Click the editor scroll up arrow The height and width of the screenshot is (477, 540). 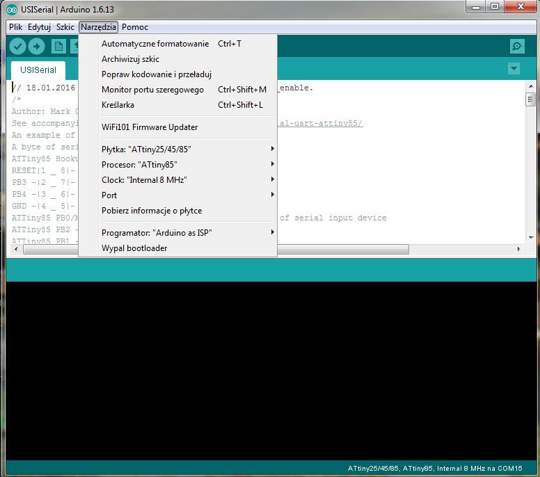[x=530, y=86]
